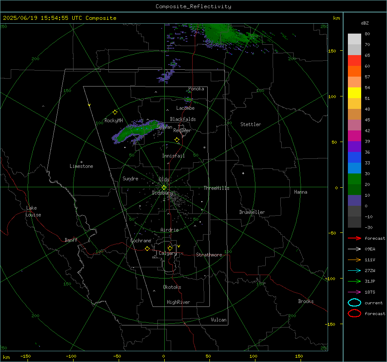Click the large green echo at the top of map

pyautogui.click(x=222, y=34)
